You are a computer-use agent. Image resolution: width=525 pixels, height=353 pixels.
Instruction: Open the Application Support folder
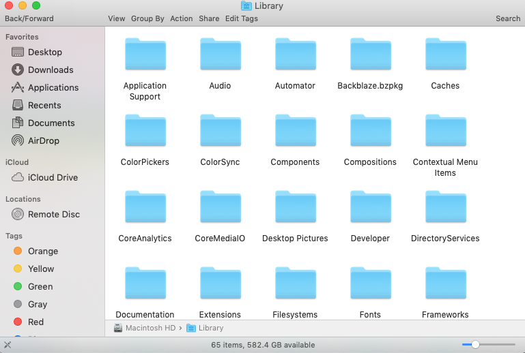(145, 54)
